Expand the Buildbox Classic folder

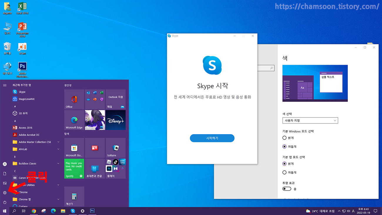point(35,164)
